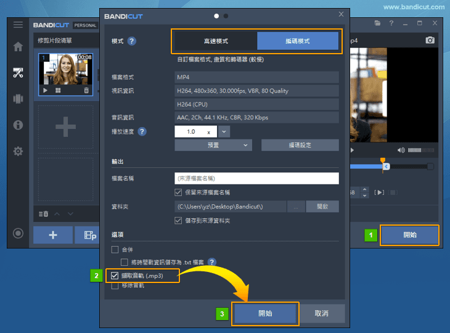Open the hamburger menu in Bandicut window
Screen dimensions: 450x333
tap(18, 25)
